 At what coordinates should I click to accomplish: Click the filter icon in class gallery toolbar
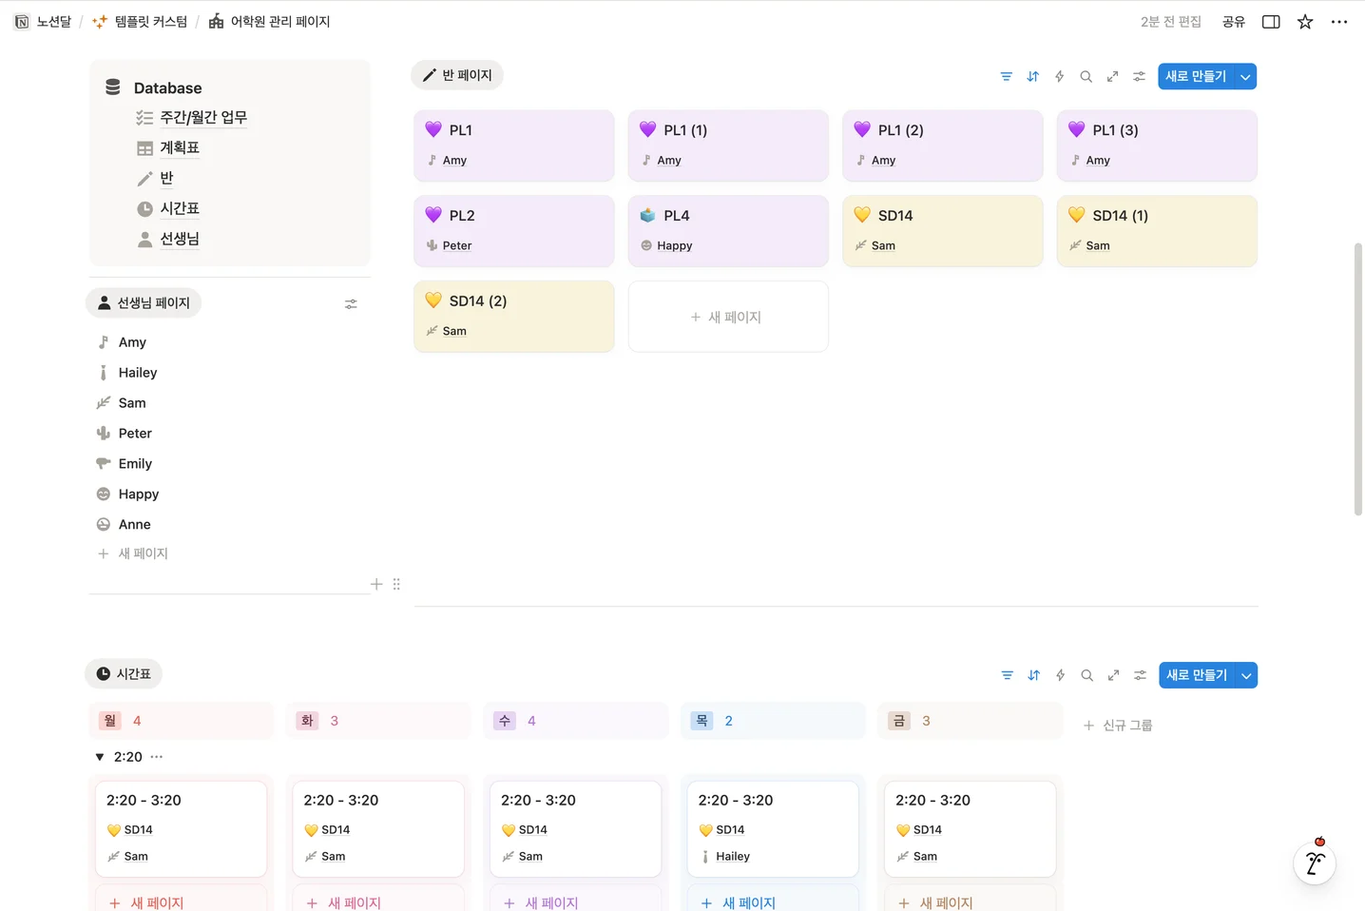click(1006, 76)
